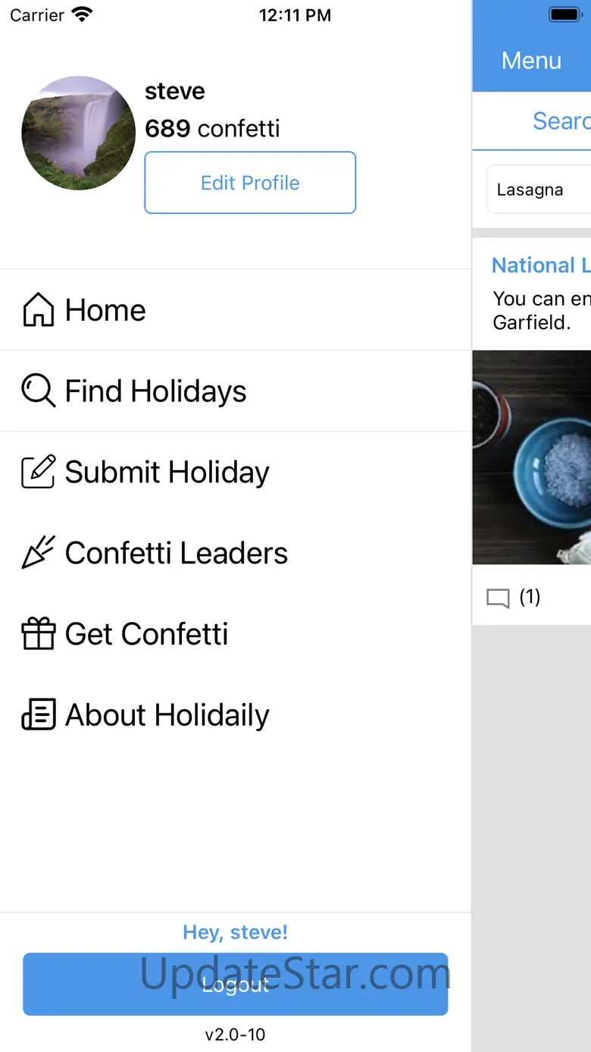Tap the holiday post photo

[x=532, y=457]
